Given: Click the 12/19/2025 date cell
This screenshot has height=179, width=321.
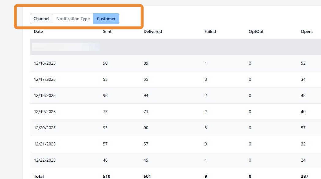Looking at the screenshot, I should 45,112.
